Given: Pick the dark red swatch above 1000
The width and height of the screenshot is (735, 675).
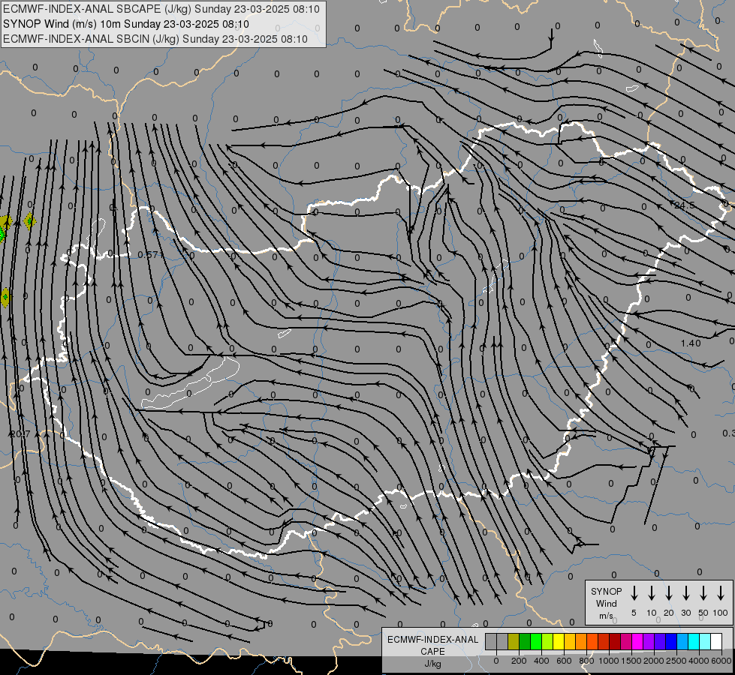Looking at the screenshot, I should (x=615, y=641).
